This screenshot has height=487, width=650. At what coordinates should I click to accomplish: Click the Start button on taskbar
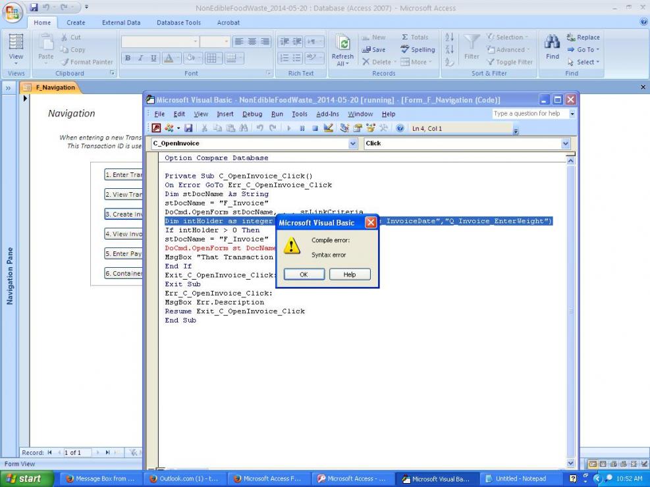pyautogui.click(x=26, y=478)
